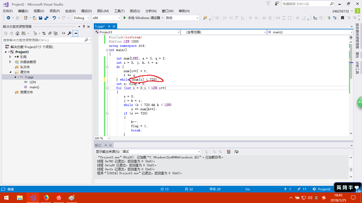The image size is (362, 203).
Task: Click Sync with Active Document icon
Action: tap(44, 33)
